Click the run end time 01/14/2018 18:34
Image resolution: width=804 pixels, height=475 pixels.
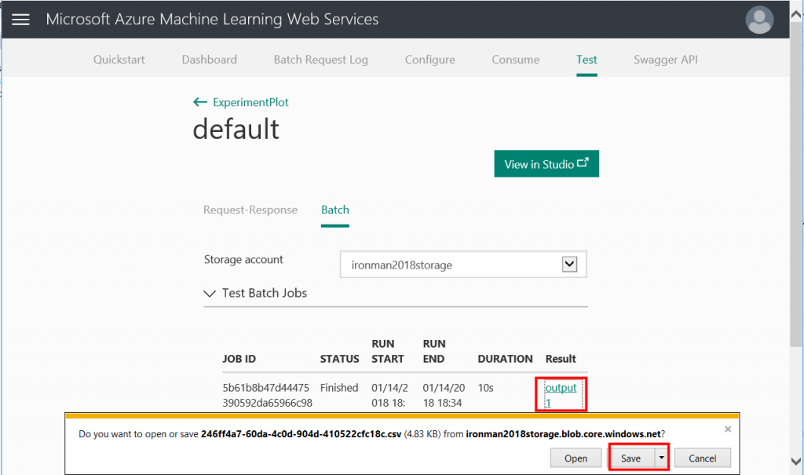[x=444, y=396]
